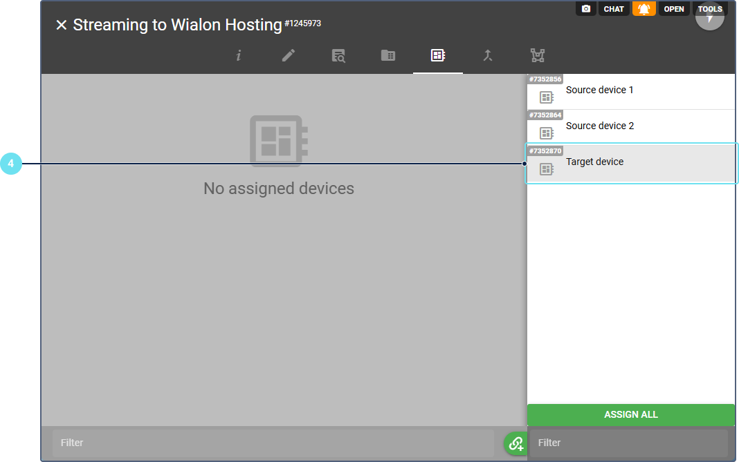Open the log search tab icon
This screenshot has width=739, height=462.
click(x=338, y=56)
